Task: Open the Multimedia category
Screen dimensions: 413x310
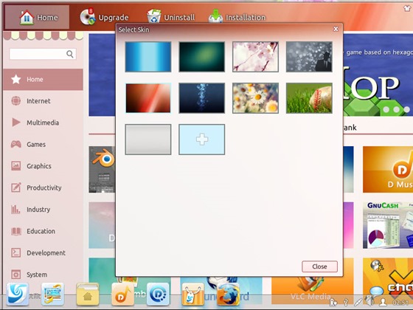Action: (44, 123)
